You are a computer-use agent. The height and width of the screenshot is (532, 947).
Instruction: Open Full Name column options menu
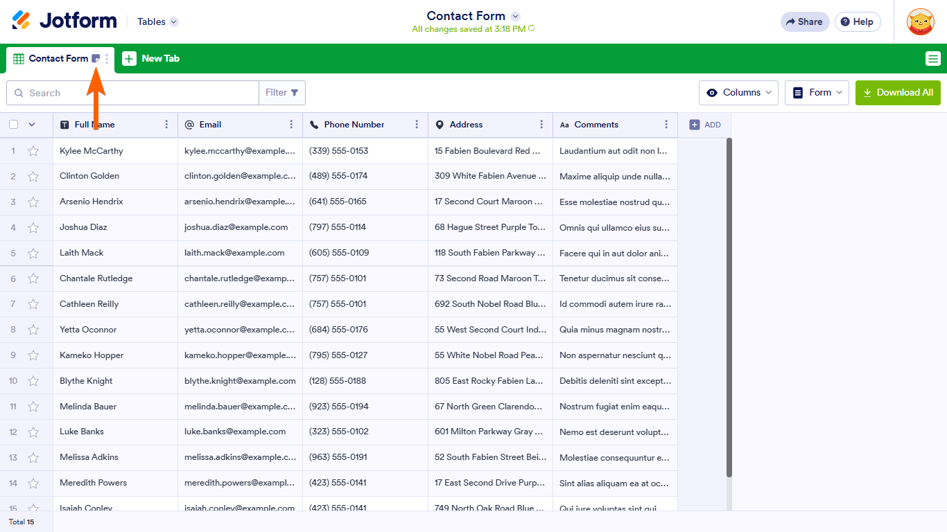(166, 125)
